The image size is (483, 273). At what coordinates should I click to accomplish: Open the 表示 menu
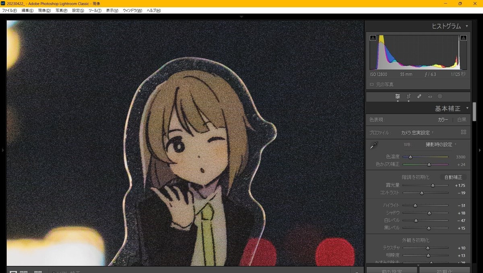(x=112, y=10)
